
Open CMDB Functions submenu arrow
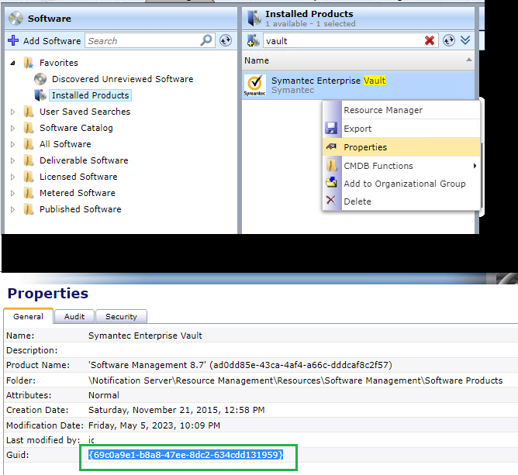tap(475, 166)
